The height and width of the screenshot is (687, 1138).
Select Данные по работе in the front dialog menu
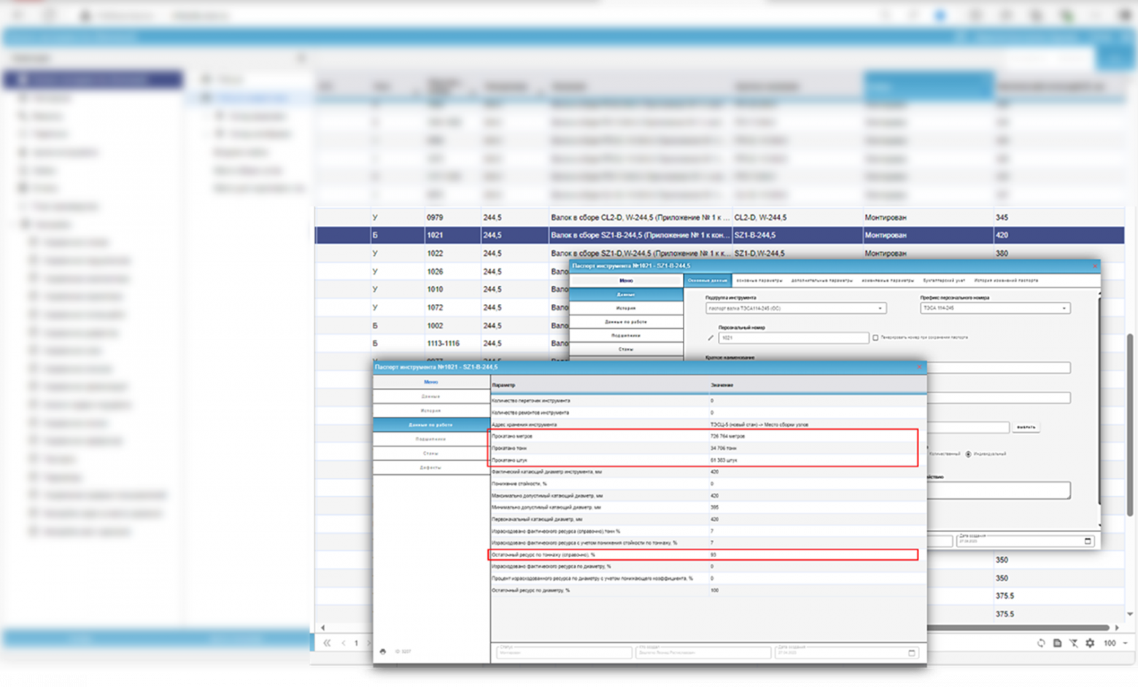coord(431,424)
